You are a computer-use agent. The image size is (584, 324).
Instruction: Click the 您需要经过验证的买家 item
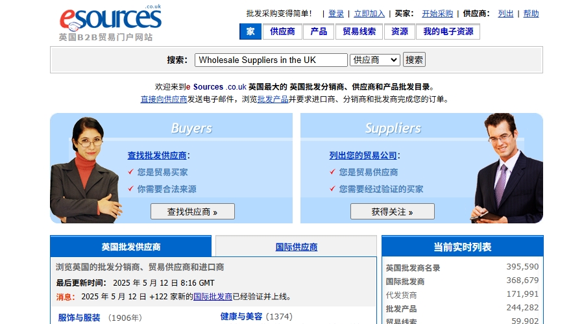376,189
